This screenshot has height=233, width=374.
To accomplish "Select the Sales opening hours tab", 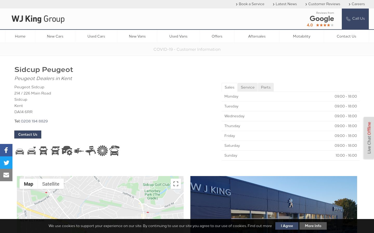I will coord(229,87).
